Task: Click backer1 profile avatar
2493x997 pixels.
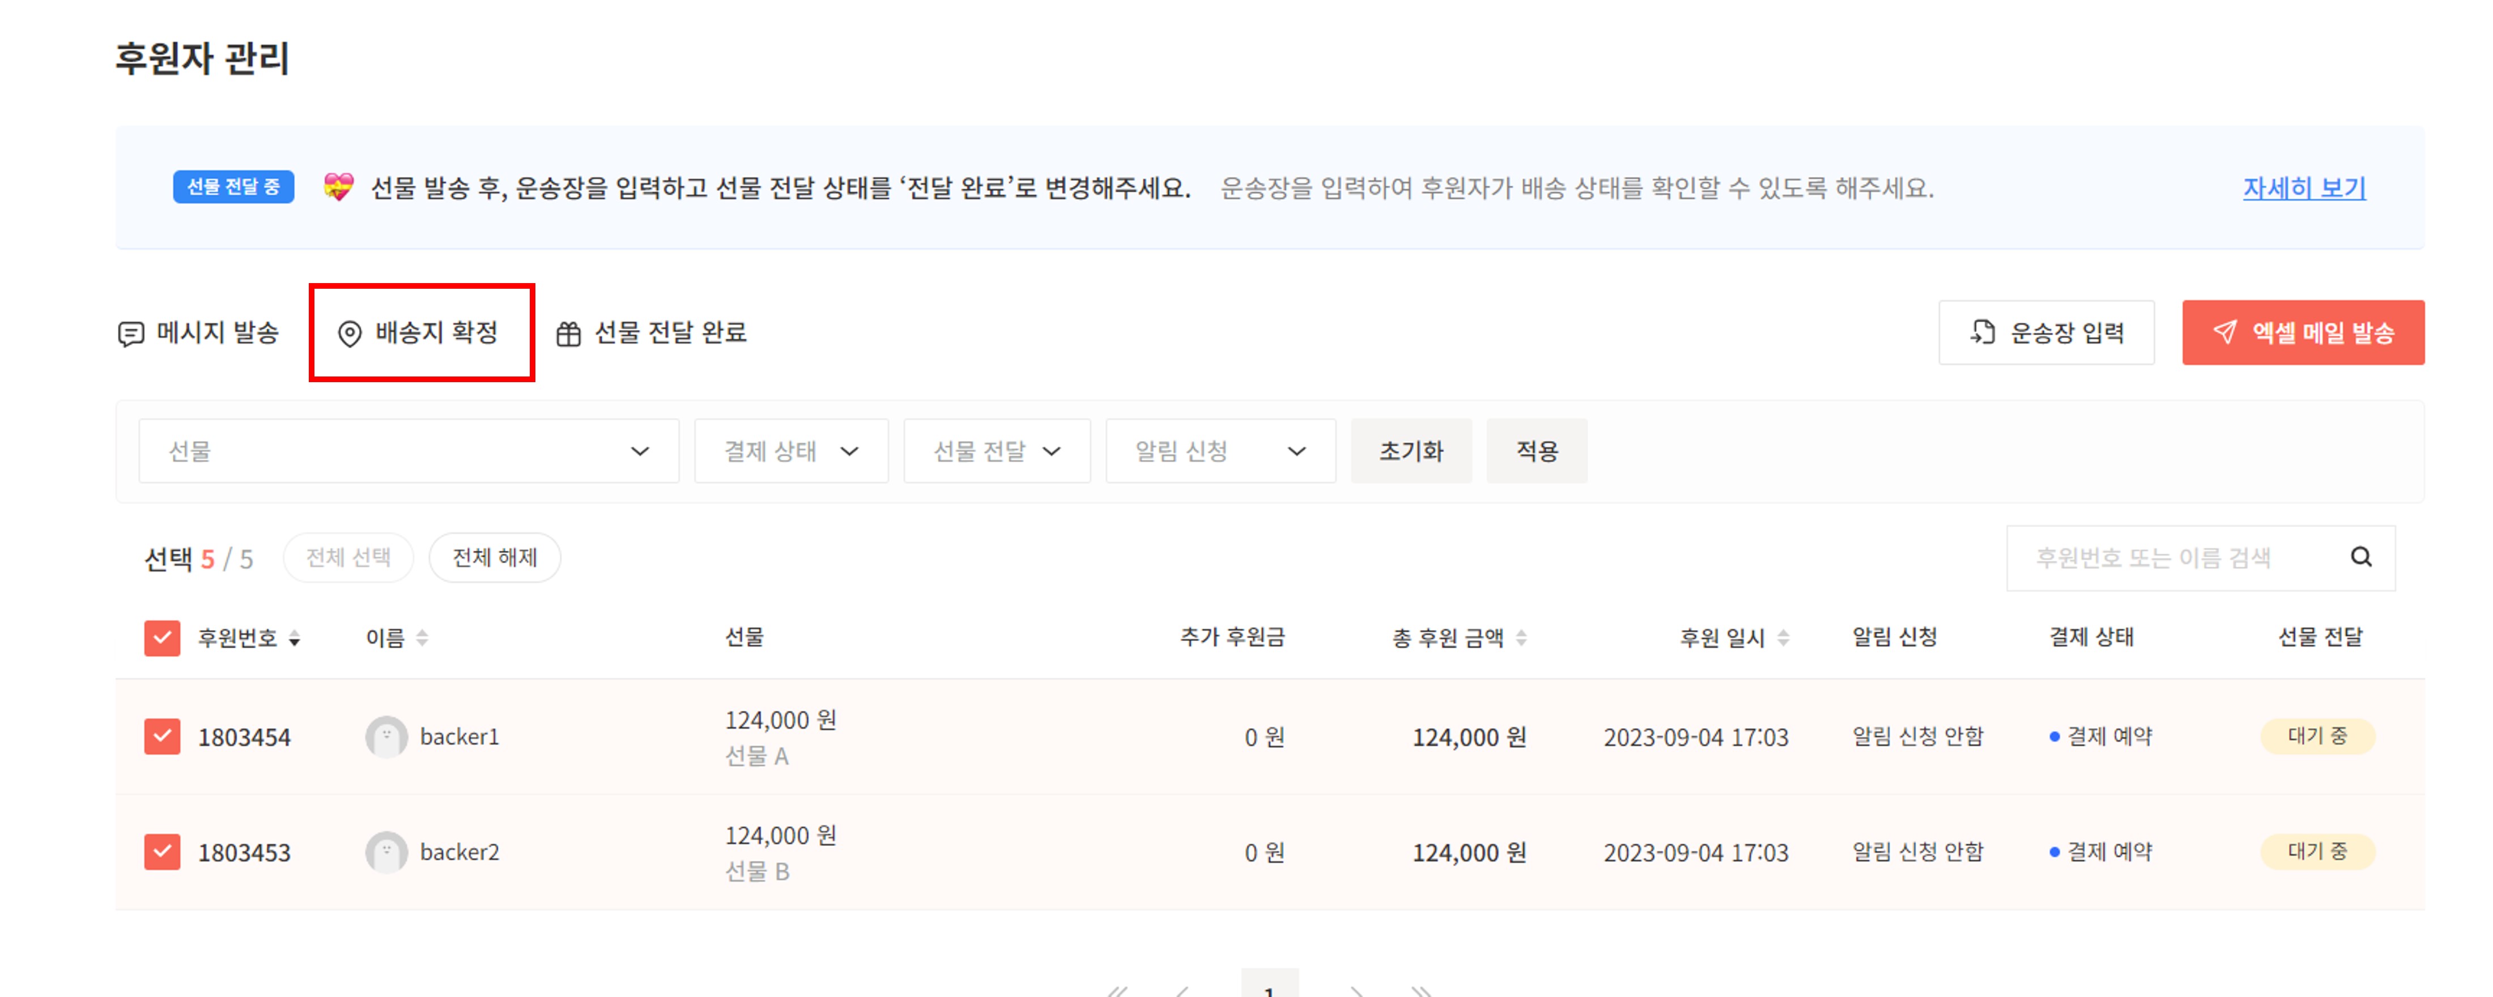Action: tap(386, 737)
